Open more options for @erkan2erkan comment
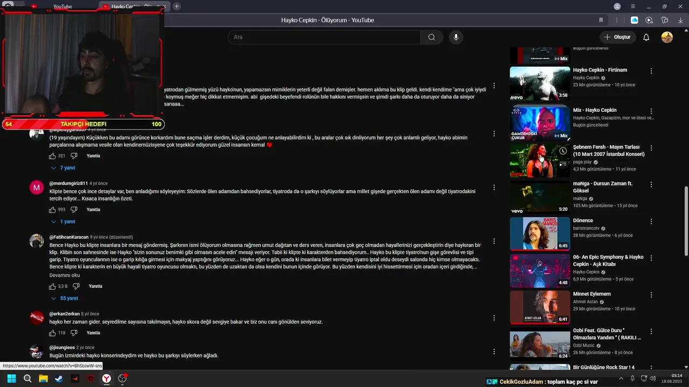The height and width of the screenshot is (387, 689). 494,318
